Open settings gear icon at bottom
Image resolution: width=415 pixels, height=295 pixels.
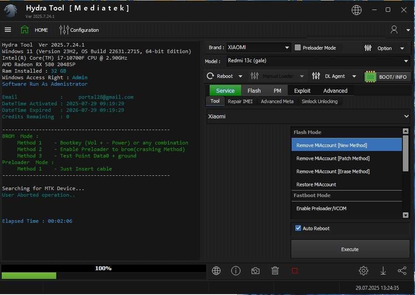(364, 271)
